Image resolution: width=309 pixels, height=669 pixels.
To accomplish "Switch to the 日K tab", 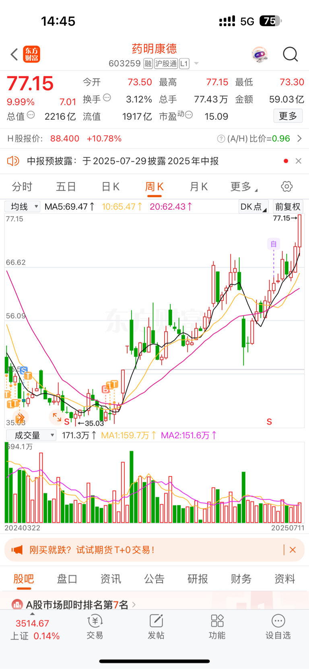I will click(x=110, y=186).
